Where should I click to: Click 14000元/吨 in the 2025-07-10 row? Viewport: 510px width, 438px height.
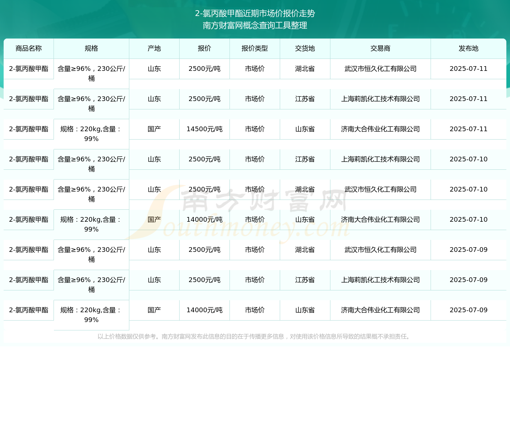[x=204, y=220]
